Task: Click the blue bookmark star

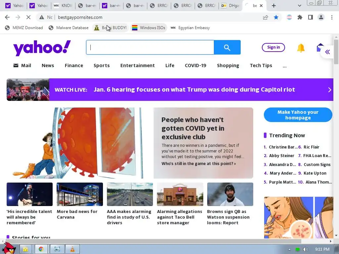Action: pyautogui.click(x=276, y=17)
